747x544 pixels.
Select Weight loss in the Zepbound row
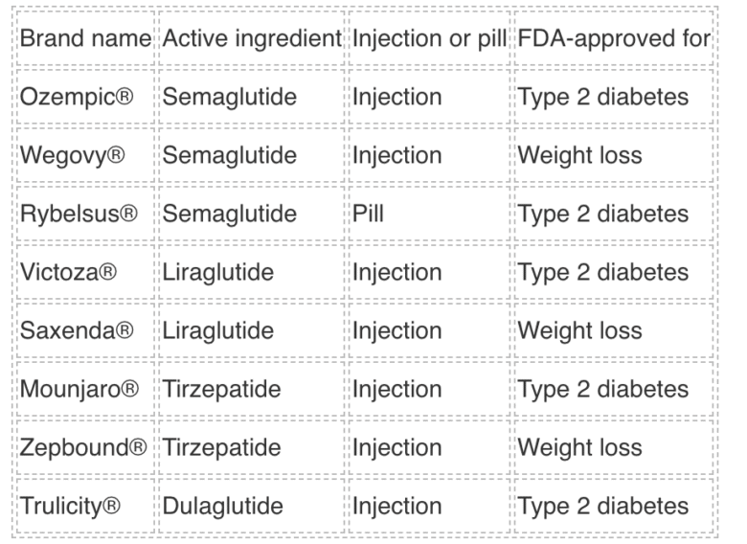[x=579, y=447]
